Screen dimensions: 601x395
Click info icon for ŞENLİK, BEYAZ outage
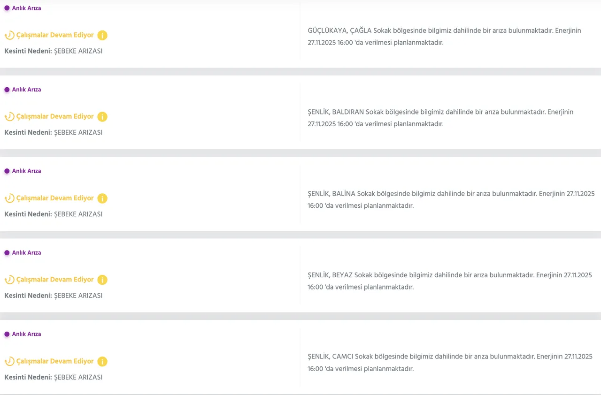[102, 280]
